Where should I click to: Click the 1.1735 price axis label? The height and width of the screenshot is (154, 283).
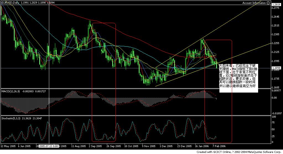pos(276,79)
